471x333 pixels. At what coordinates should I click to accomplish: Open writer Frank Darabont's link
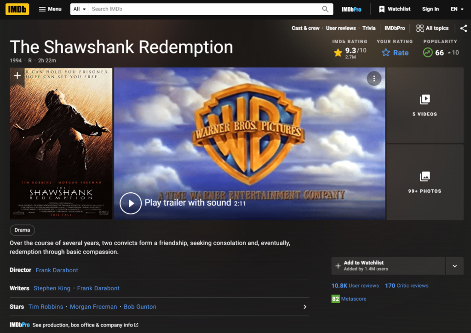click(98, 288)
